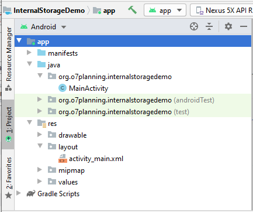Open the Nexus 5X API device selector
This screenshot has height=212, width=253.
(x=221, y=10)
